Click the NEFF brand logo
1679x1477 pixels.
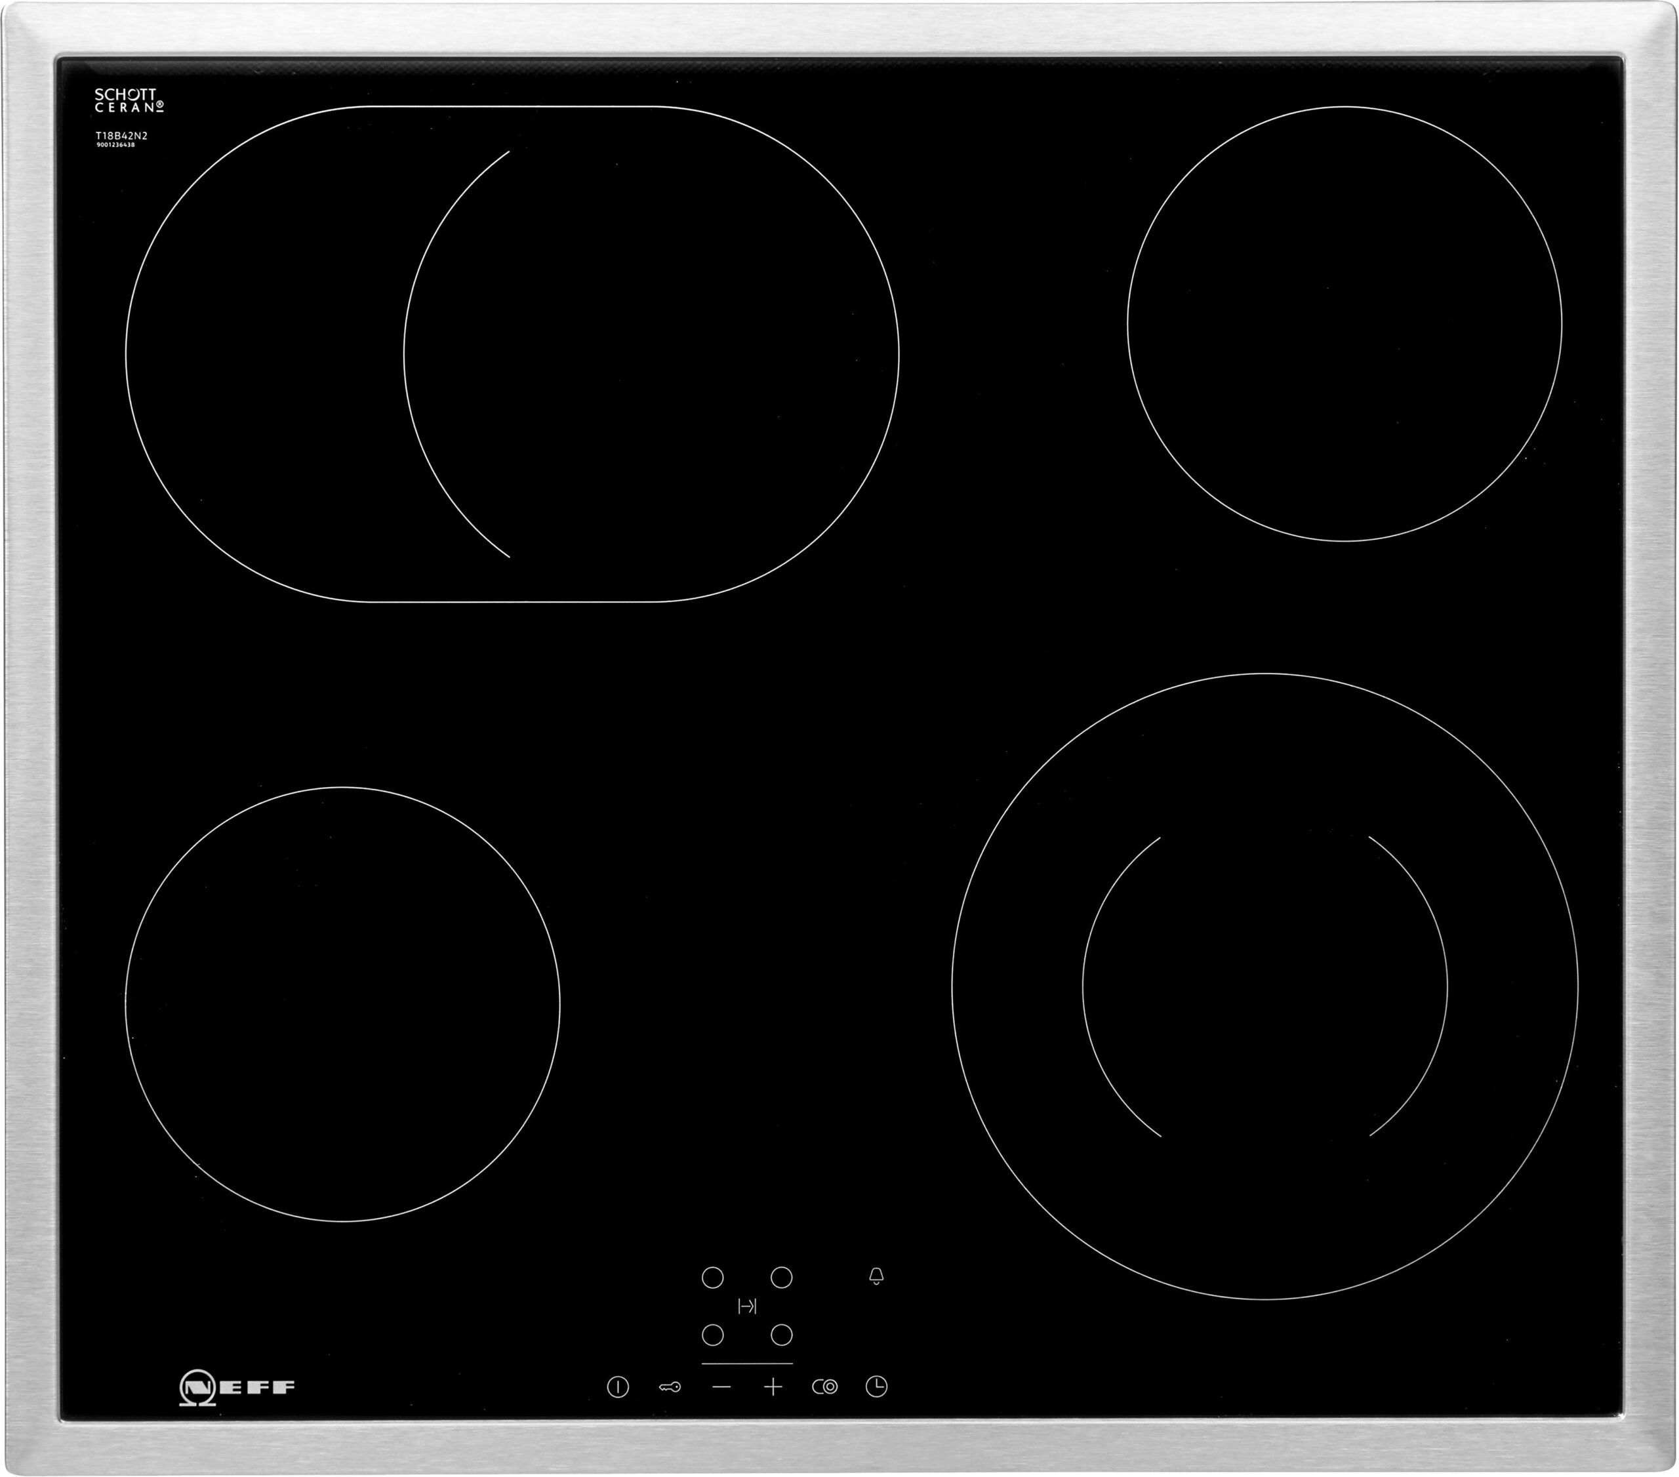(x=237, y=1386)
